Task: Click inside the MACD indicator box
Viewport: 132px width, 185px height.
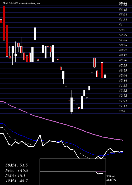Action: (73, 172)
